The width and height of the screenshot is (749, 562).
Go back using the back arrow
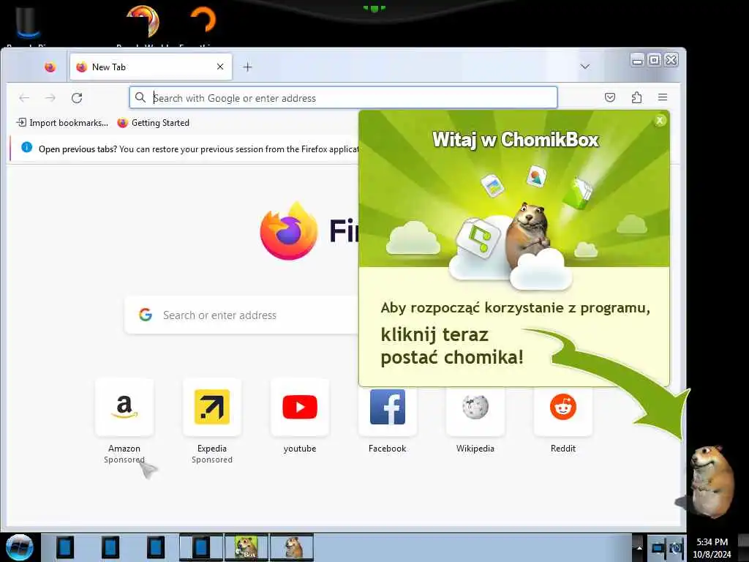(x=24, y=98)
